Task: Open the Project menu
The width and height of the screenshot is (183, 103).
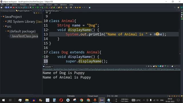Action: [49, 5]
